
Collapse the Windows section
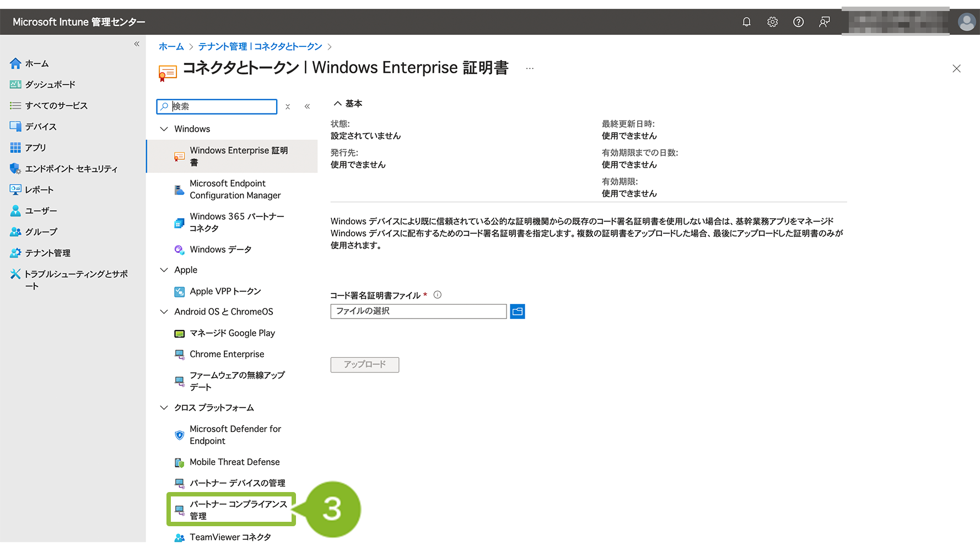164,129
